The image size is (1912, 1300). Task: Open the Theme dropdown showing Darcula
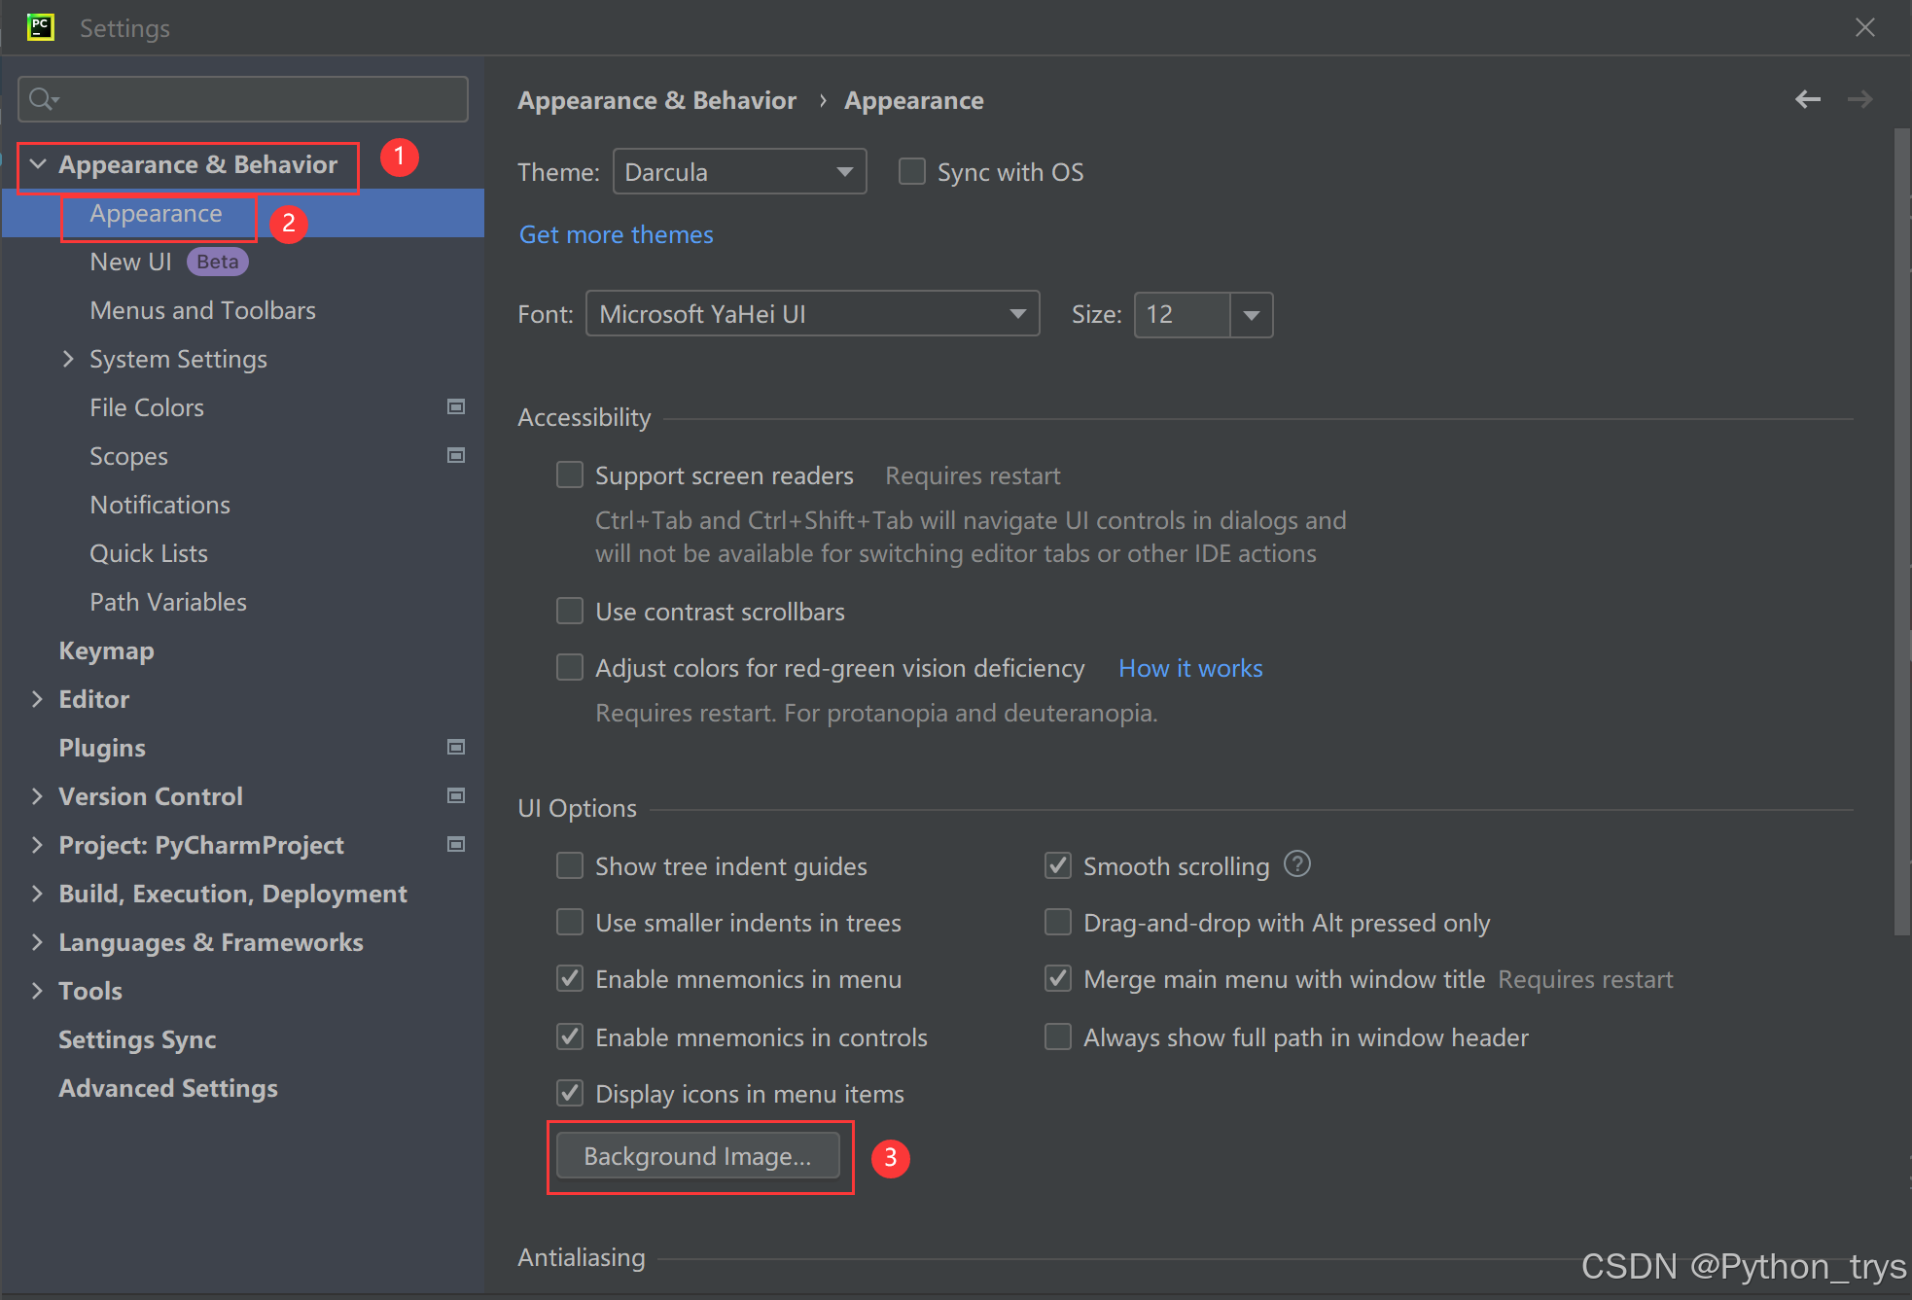(x=739, y=172)
